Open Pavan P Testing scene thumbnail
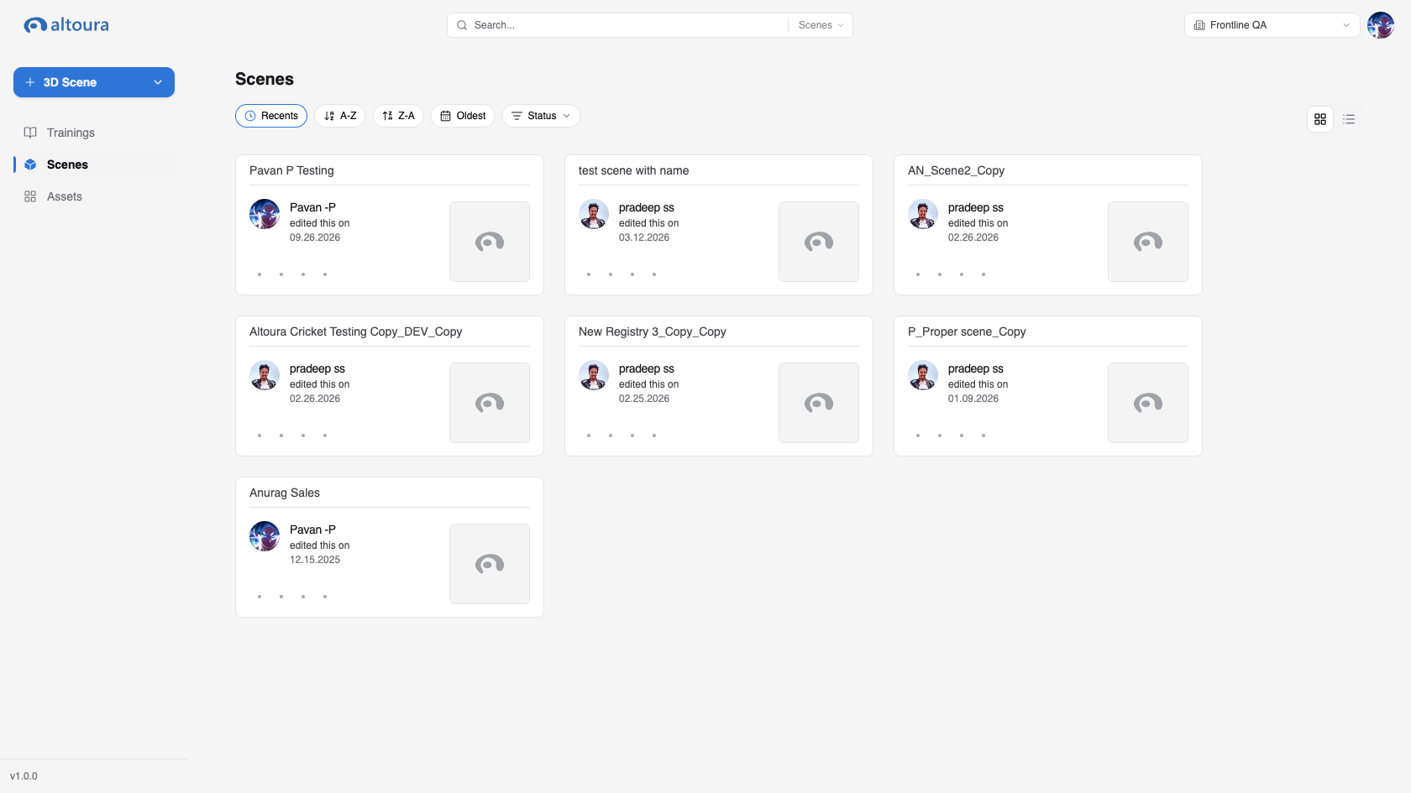 click(x=490, y=242)
